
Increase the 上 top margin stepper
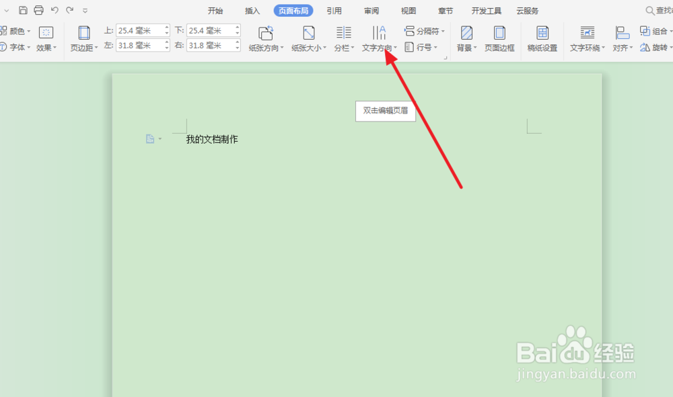tap(166, 27)
